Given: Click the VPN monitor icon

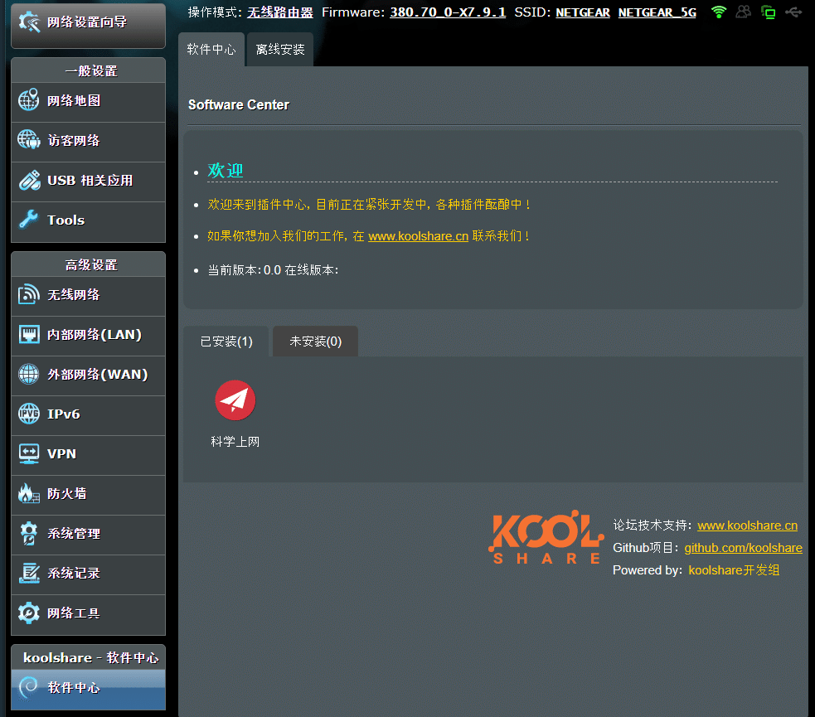Looking at the screenshot, I should click(x=28, y=453).
